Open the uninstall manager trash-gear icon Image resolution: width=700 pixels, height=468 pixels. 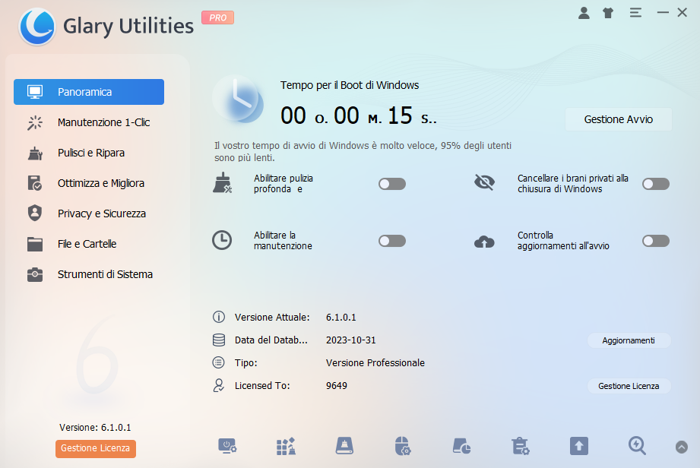point(521,446)
